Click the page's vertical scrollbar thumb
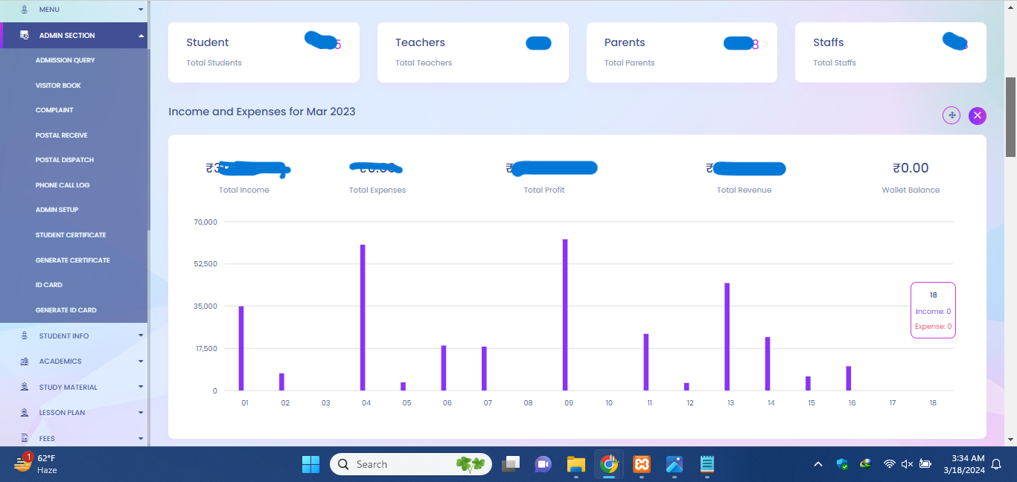This screenshot has width=1017, height=482. 1010,116
